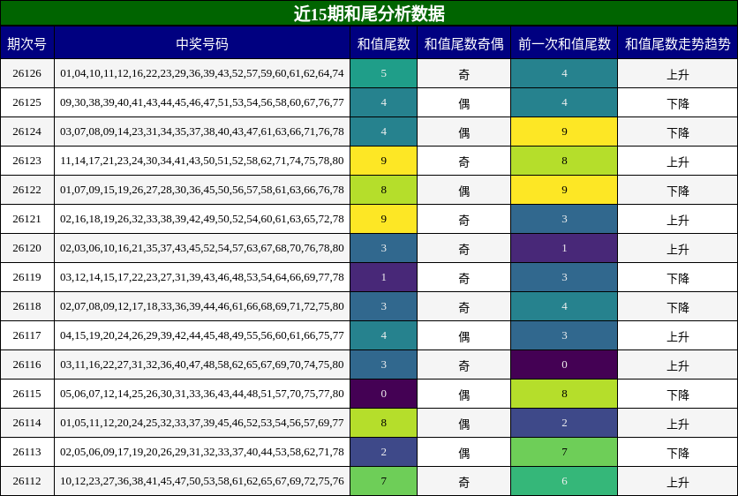Select period number 26112
The width and height of the screenshot is (738, 496).
(26, 481)
